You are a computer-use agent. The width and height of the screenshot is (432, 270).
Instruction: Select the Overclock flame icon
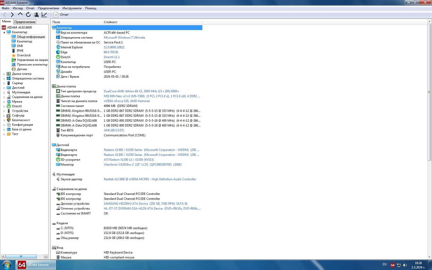coord(14,55)
